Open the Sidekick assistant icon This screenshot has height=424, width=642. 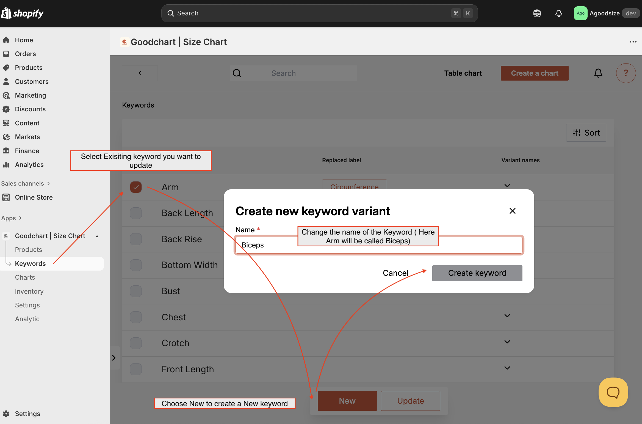point(537,13)
